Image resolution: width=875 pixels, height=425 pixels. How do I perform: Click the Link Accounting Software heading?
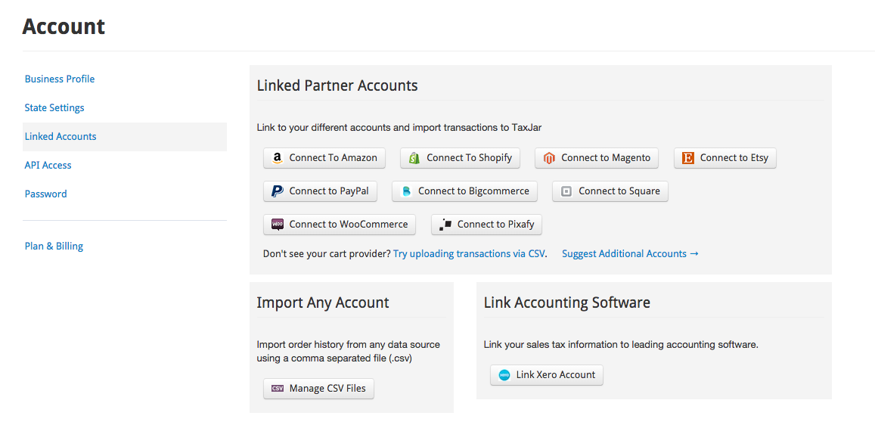pos(567,302)
